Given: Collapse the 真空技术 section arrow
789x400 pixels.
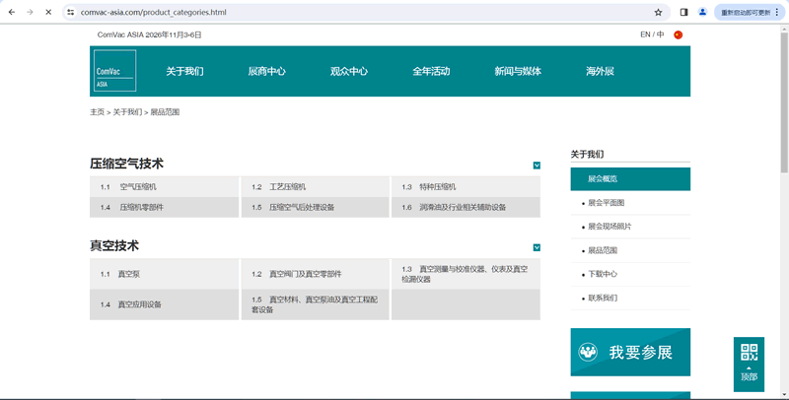Looking at the screenshot, I should coord(537,247).
